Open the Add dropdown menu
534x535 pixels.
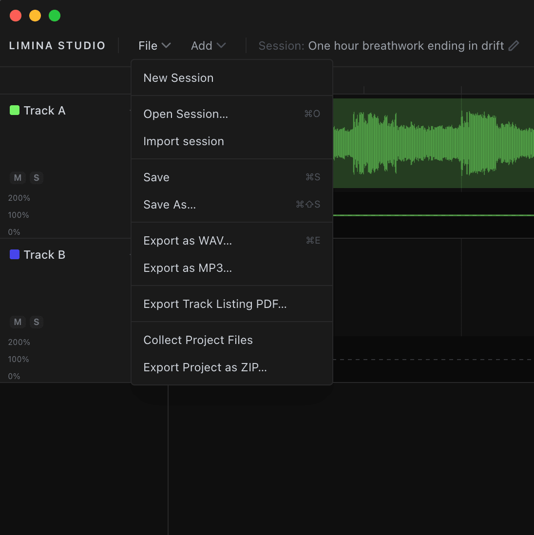point(208,46)
